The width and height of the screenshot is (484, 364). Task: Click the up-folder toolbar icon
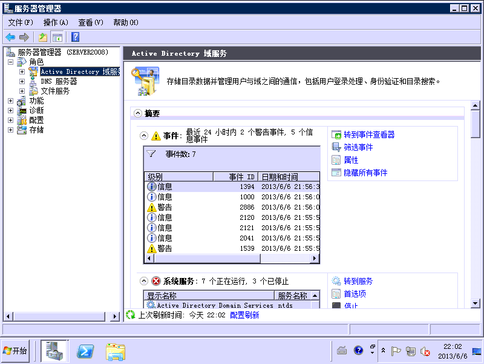coord(43,38)
